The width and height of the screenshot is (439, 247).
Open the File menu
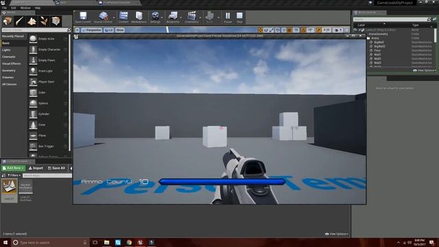coord(5,8)
